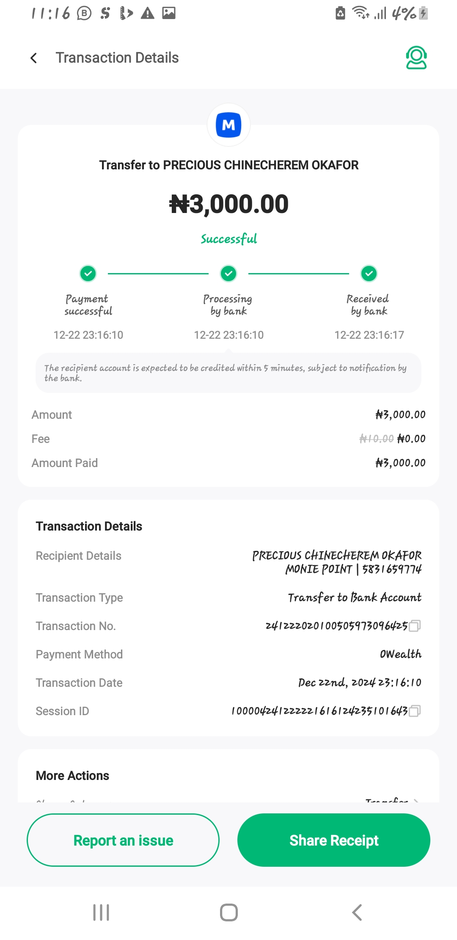
Task: Tap the back arrow beside Transaction Details
Action: (34, 58)
